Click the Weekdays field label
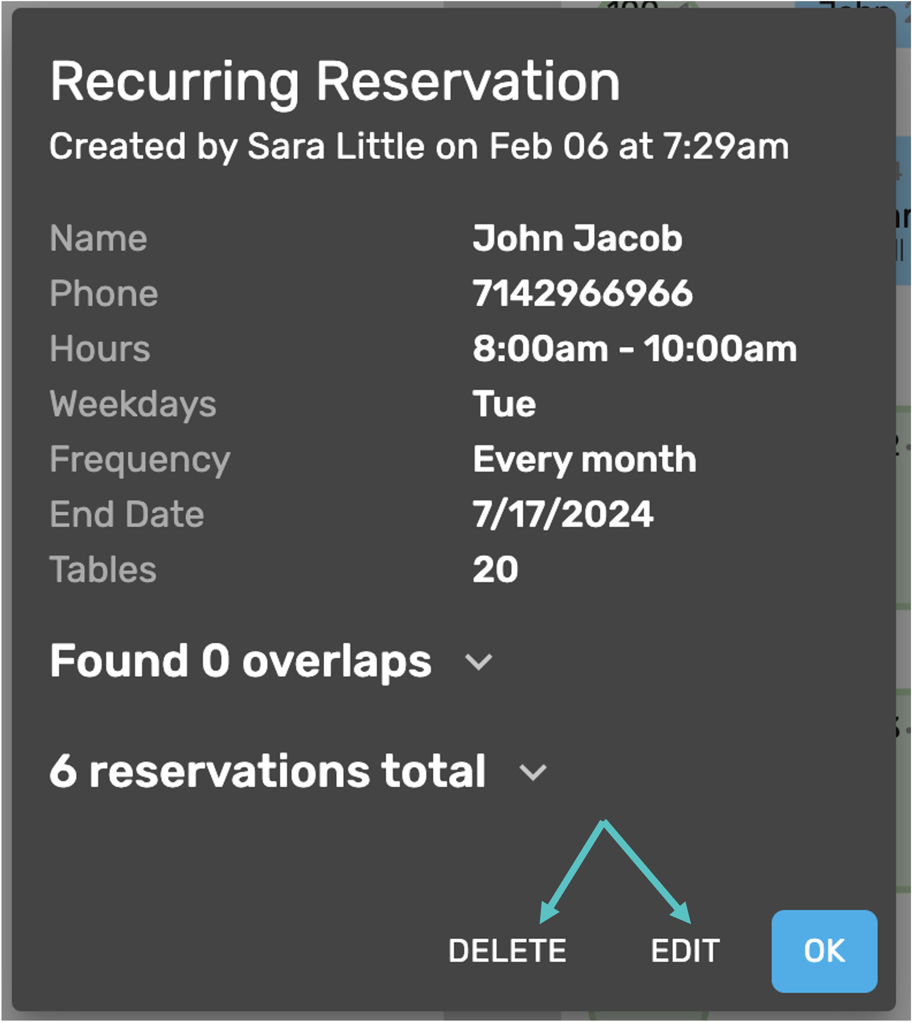This screenshot has width=912, height=1022. 133,405
